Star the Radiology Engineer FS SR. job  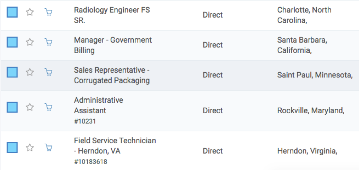click(30, 12)
